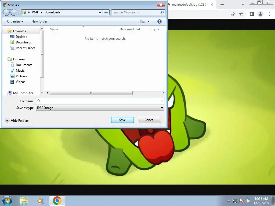275x206 pixels.
Task: Expand the File name dropdown arrow
Action: pyautogui.click(x=162, y=101)
